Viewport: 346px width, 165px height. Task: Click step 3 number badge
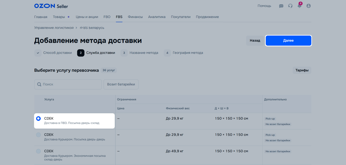coord(124,53)
